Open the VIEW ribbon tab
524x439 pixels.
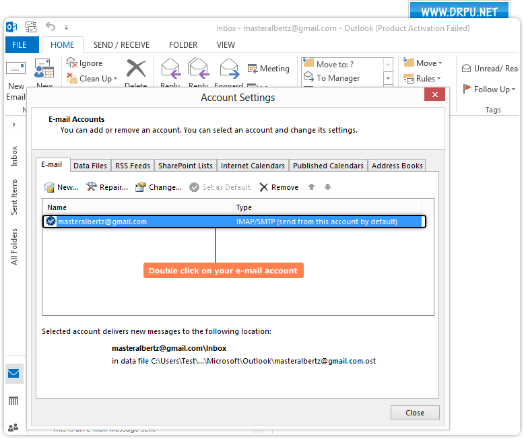point(226,44)
